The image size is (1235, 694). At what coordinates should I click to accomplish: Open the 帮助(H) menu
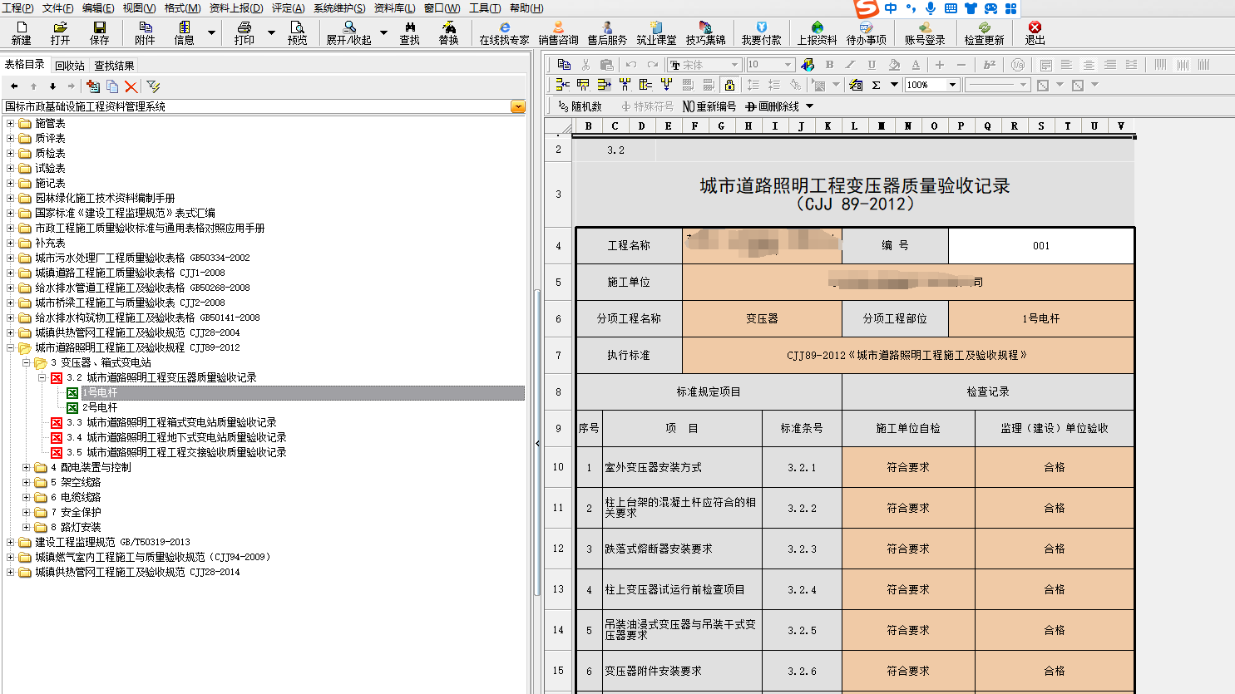tap(526, 7)
